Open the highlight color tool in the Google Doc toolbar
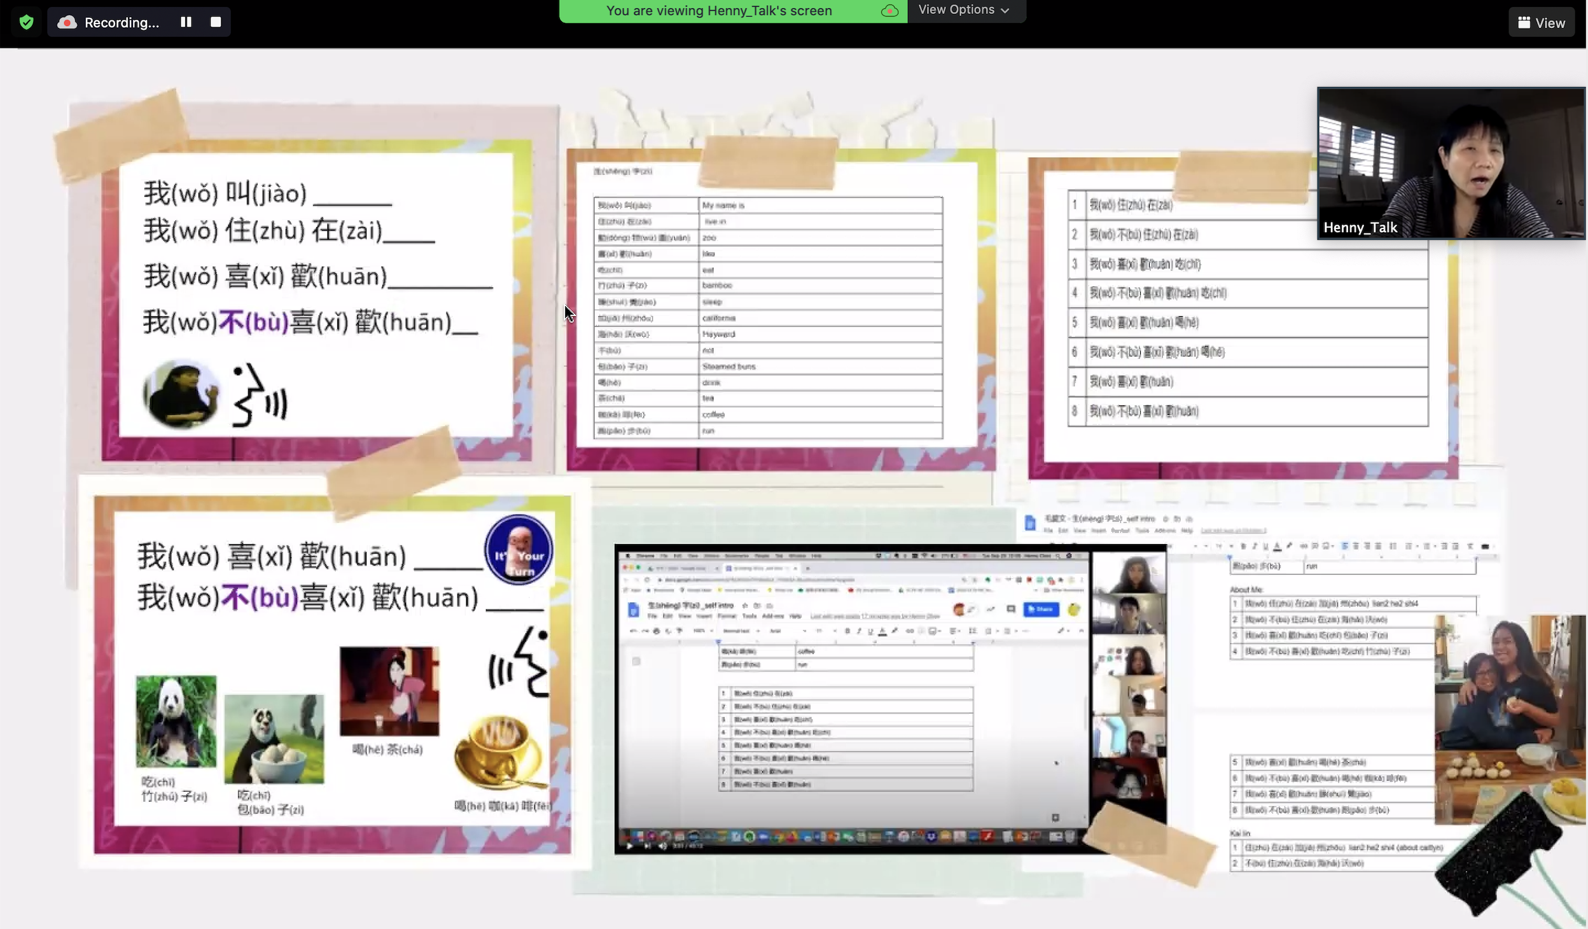Image resolution: width=1588 pixels, height=929 pixels. point(1290,545)
